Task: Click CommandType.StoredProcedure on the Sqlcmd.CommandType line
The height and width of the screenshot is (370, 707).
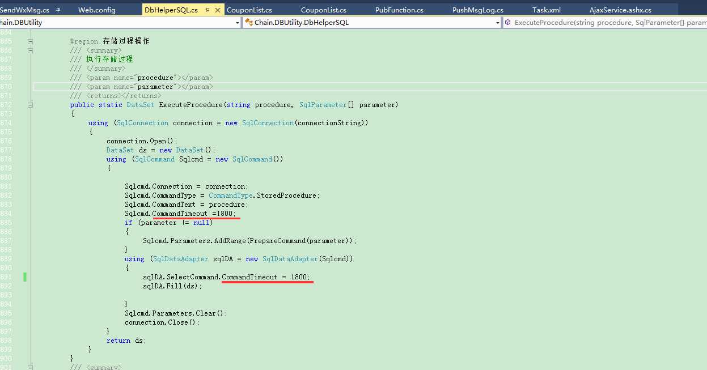Action: (264, 195)
